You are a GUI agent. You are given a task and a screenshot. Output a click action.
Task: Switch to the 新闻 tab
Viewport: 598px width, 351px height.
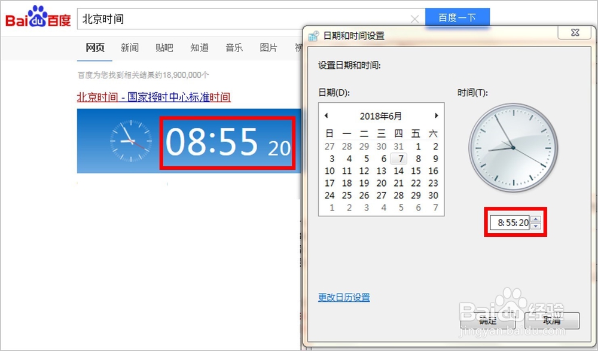click(130, 48)
